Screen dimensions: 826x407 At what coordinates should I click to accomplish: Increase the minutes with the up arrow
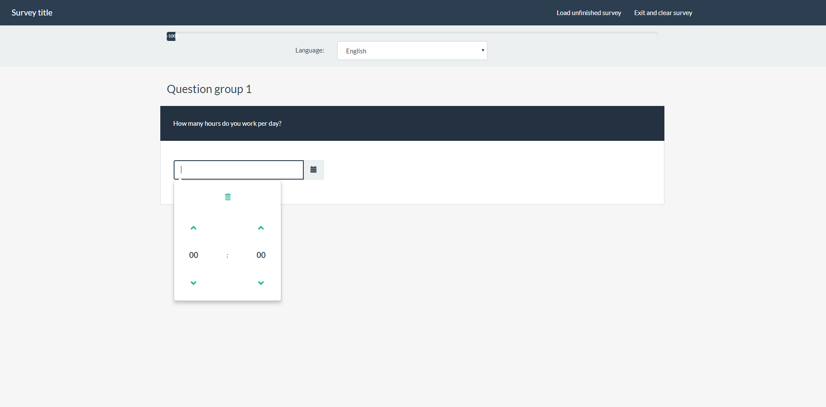click(x=261, y=228)
